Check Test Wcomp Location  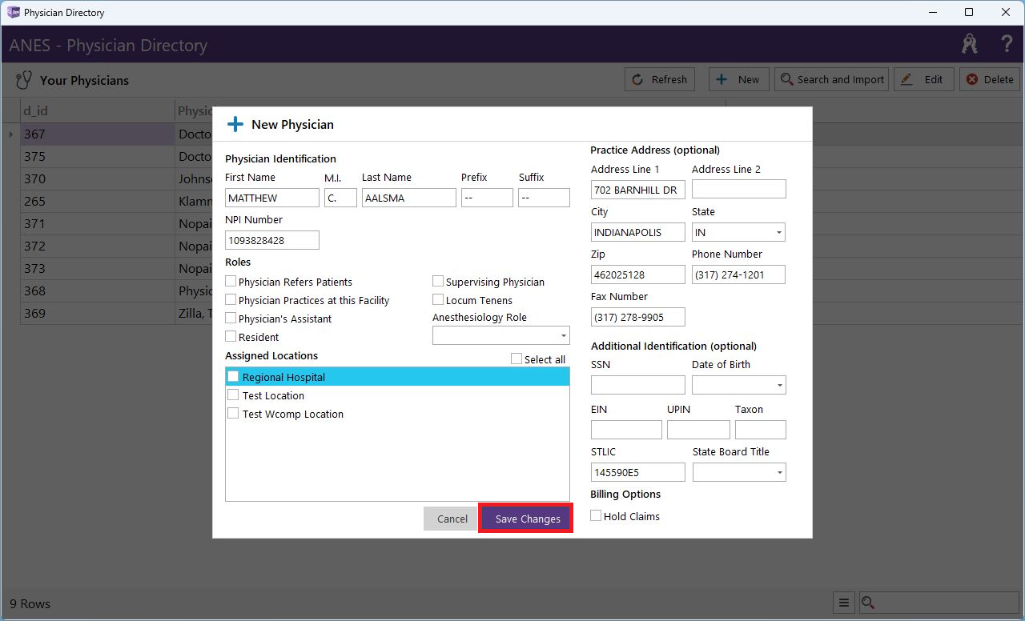(233, 413)
